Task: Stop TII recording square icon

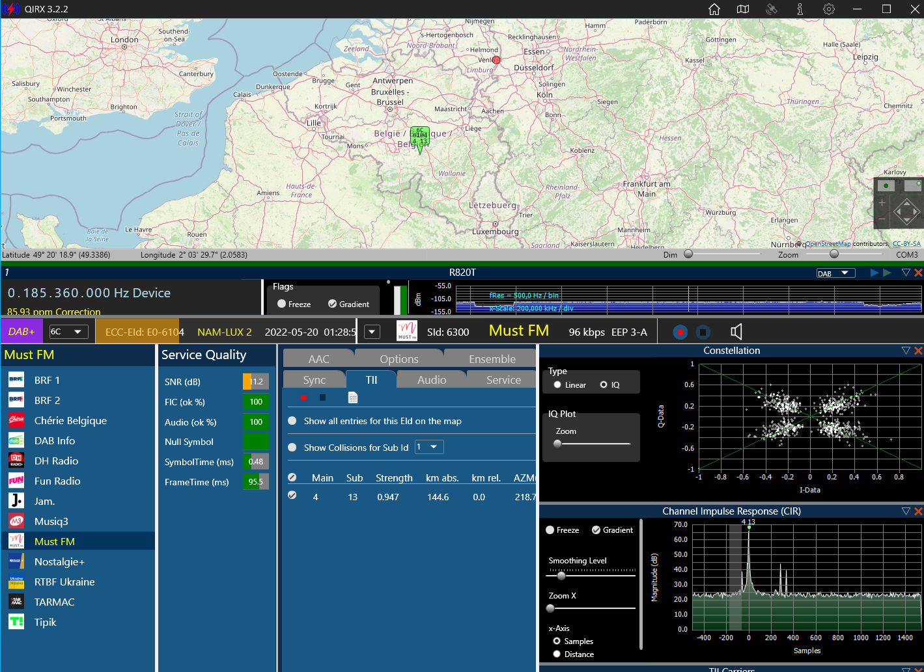Action: click(322, 397)
